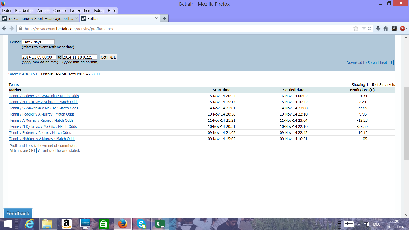409x230 pixels.
Task: Click the start date field 2014-11-09 00:00
Action: tap(39, 57)
